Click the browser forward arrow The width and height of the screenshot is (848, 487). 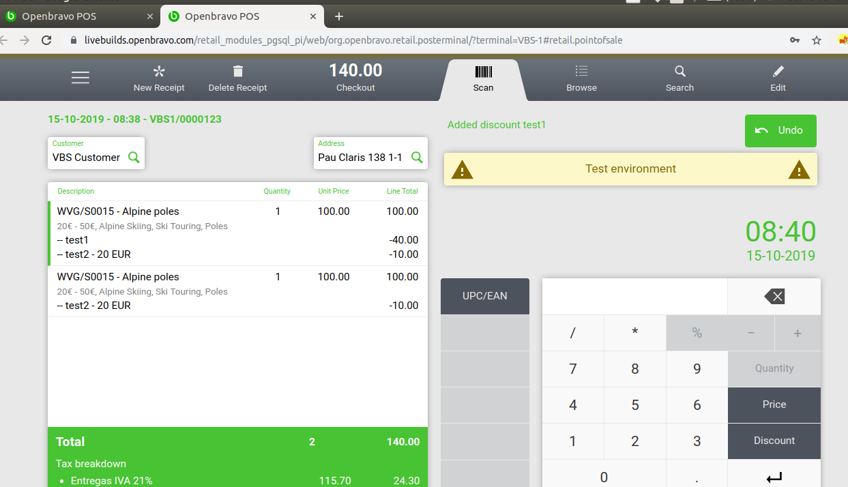24,40
